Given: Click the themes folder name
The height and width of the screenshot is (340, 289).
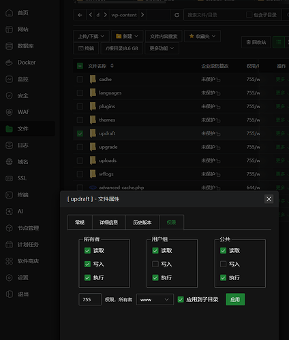Looking at the screenshot, I should tap(107, 120).
